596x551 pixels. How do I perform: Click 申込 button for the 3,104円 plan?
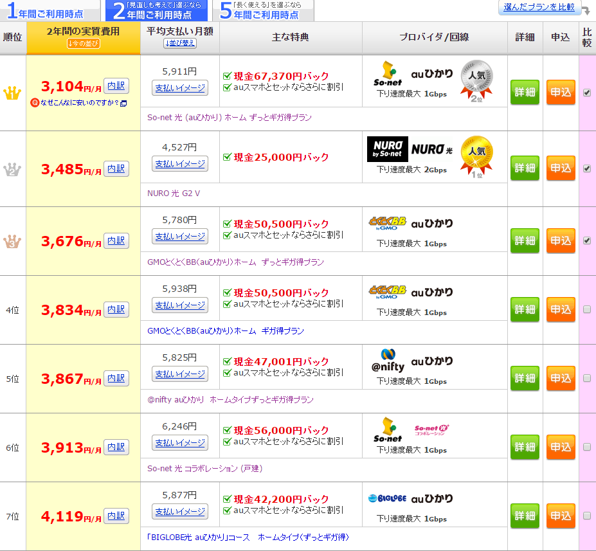pyautogui.click(x=561, y=92)
